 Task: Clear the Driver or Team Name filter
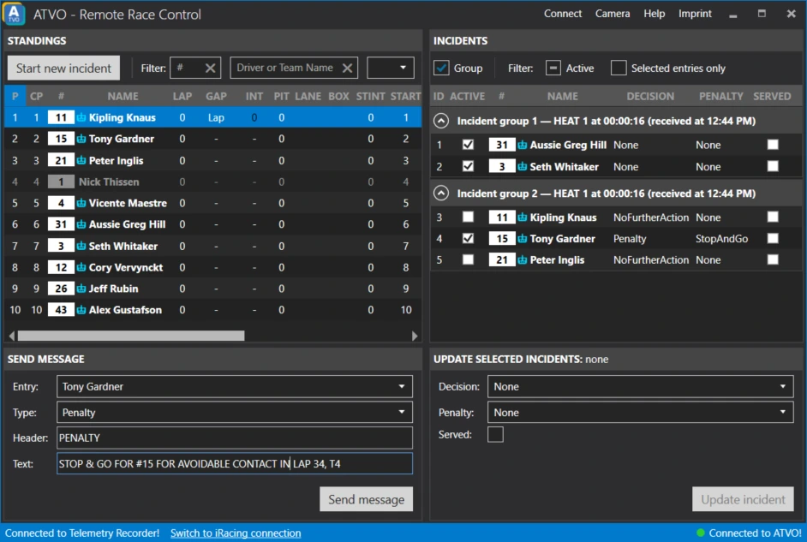coord(348,68)
